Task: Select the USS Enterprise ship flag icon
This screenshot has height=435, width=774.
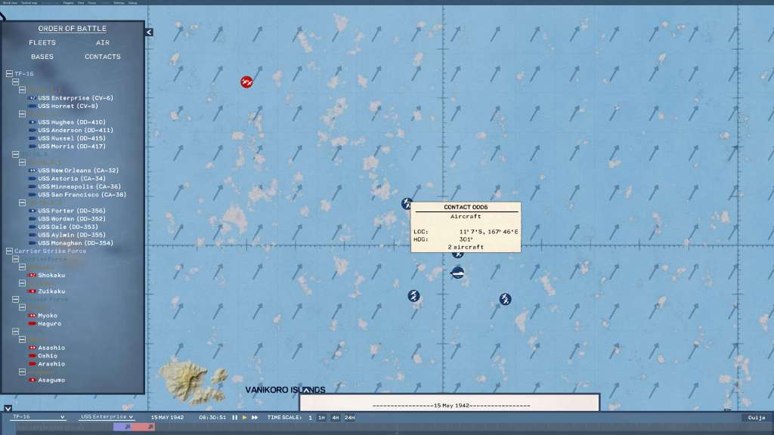Action: click(x=33, y=98)
